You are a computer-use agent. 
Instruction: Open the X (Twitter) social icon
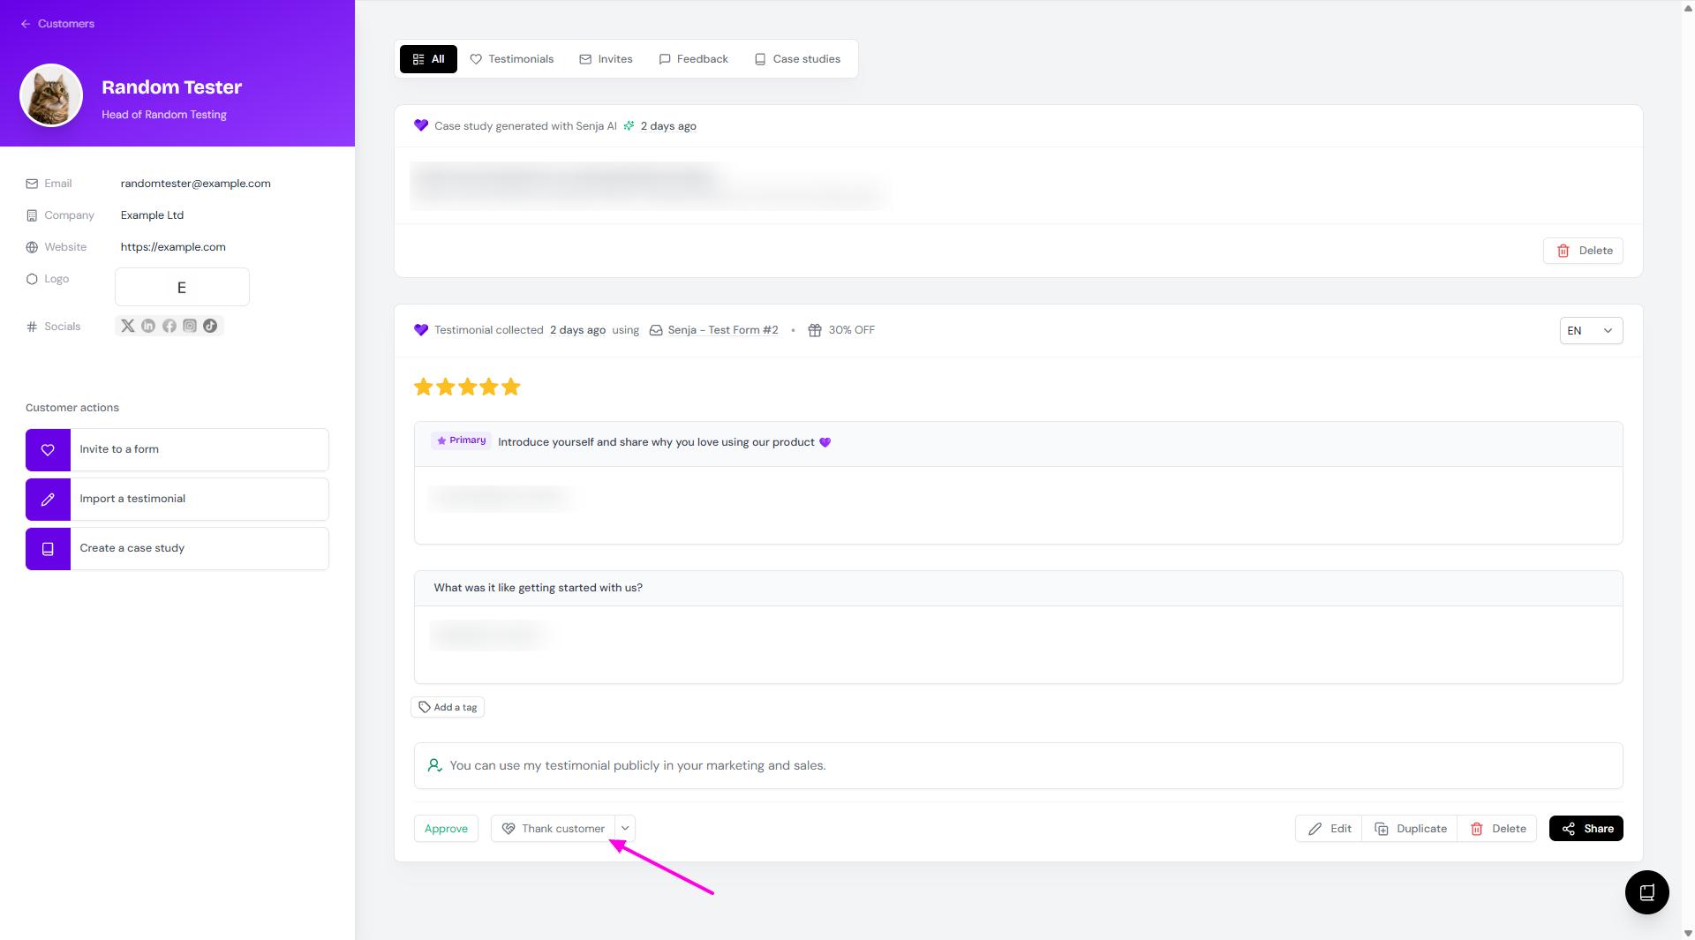point(128,326)
